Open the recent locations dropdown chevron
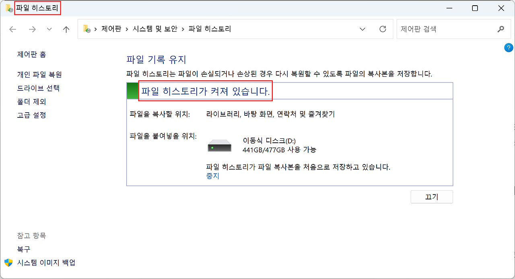 tap(49, 29)
